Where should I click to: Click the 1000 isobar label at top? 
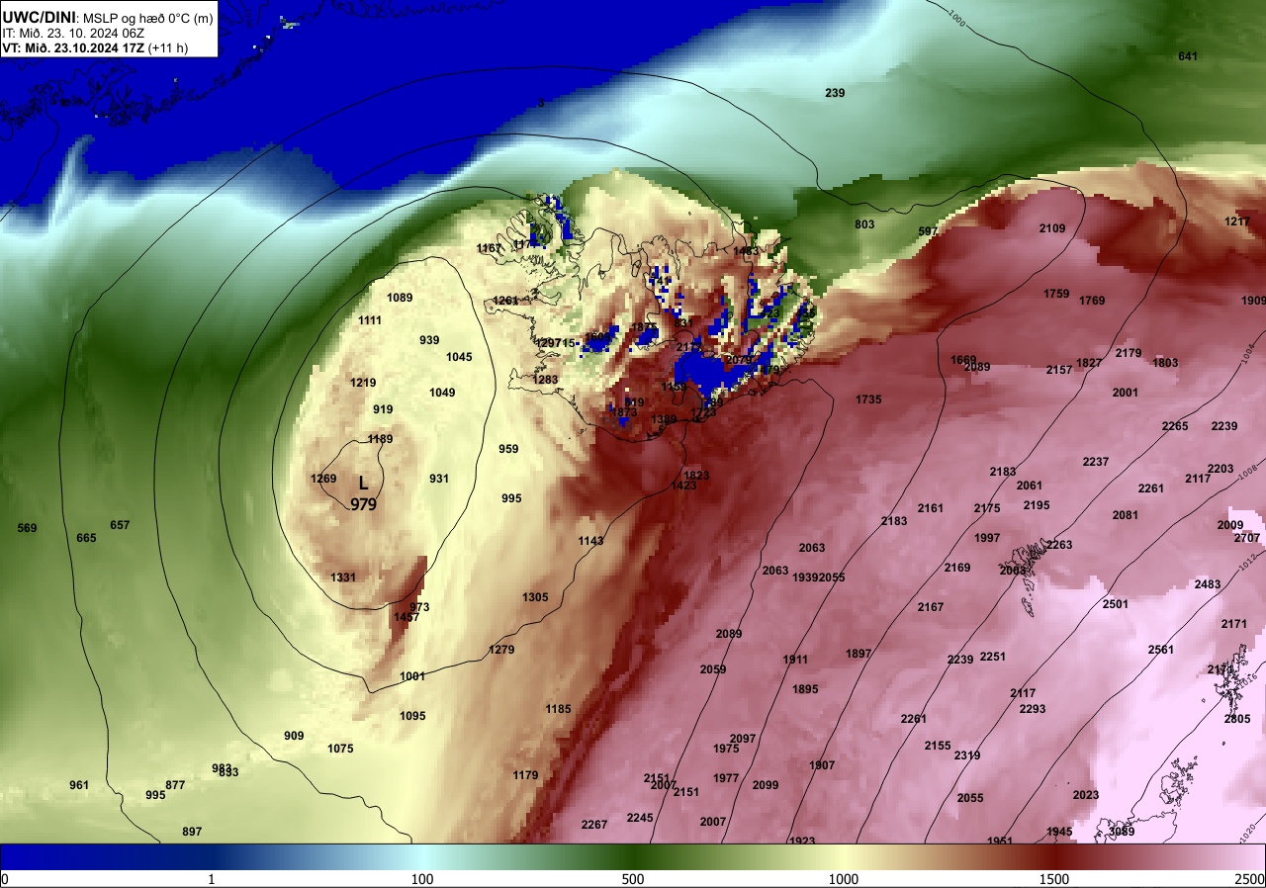955,18
